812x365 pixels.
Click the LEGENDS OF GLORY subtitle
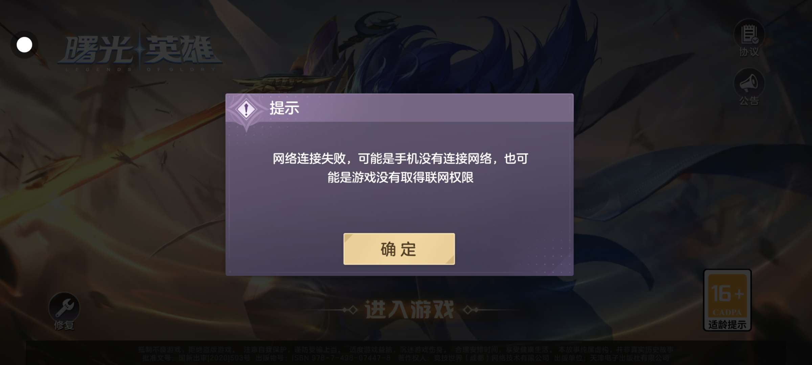140,69
